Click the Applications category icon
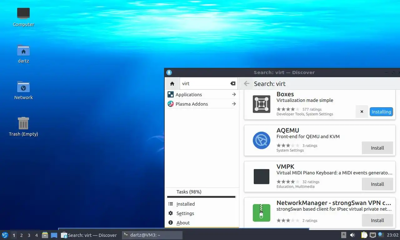This screenshot has height=240, width=400. coord(171,94)
